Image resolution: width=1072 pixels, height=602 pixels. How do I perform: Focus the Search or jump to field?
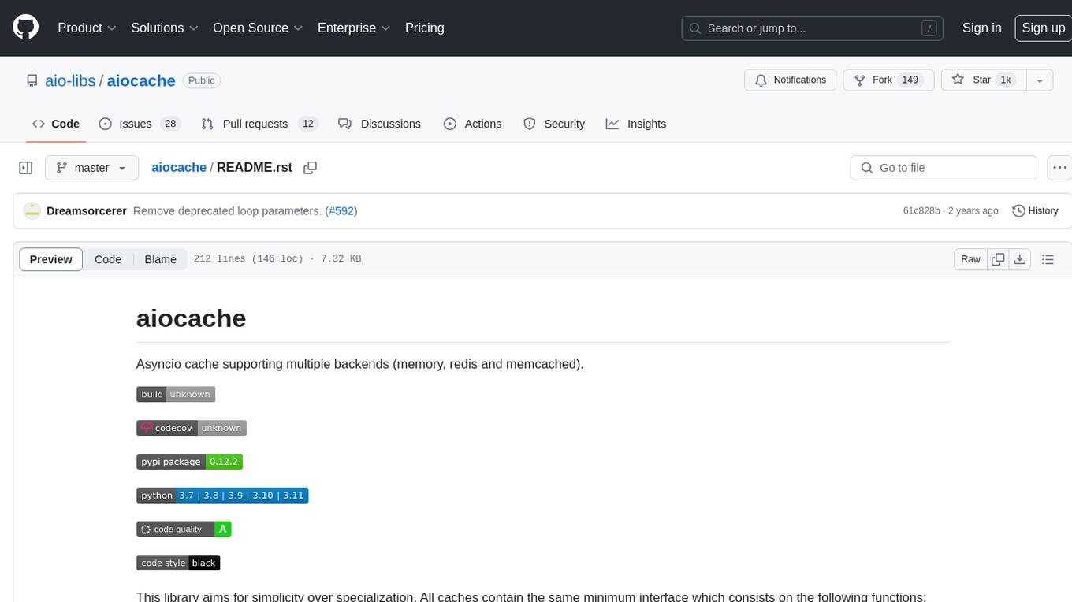click(x=812, y=28)
